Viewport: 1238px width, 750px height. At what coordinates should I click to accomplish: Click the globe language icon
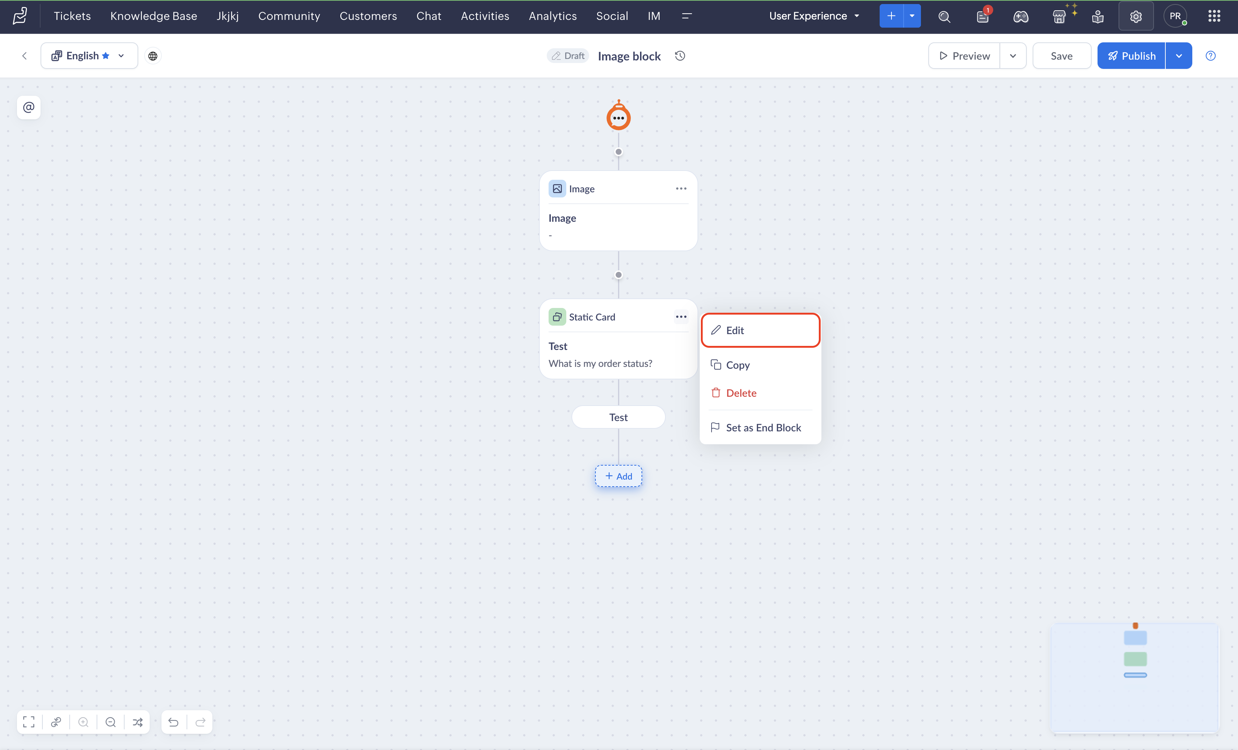pyautogui.click(x=153, y=56)
